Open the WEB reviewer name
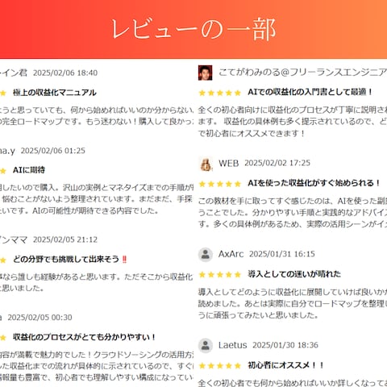Viewport: 387px width, 387px height. click(229, 163)
